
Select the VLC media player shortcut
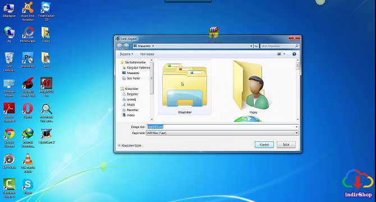pos(28,163)
